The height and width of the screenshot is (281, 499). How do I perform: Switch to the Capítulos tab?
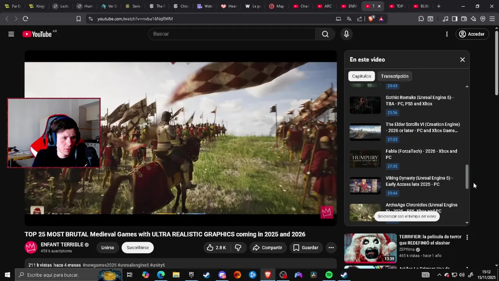pos(361,76)
